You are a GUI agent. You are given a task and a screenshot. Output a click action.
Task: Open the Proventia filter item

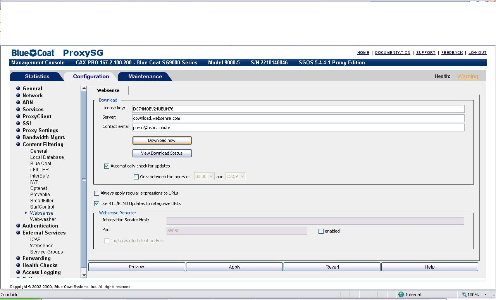40,195
